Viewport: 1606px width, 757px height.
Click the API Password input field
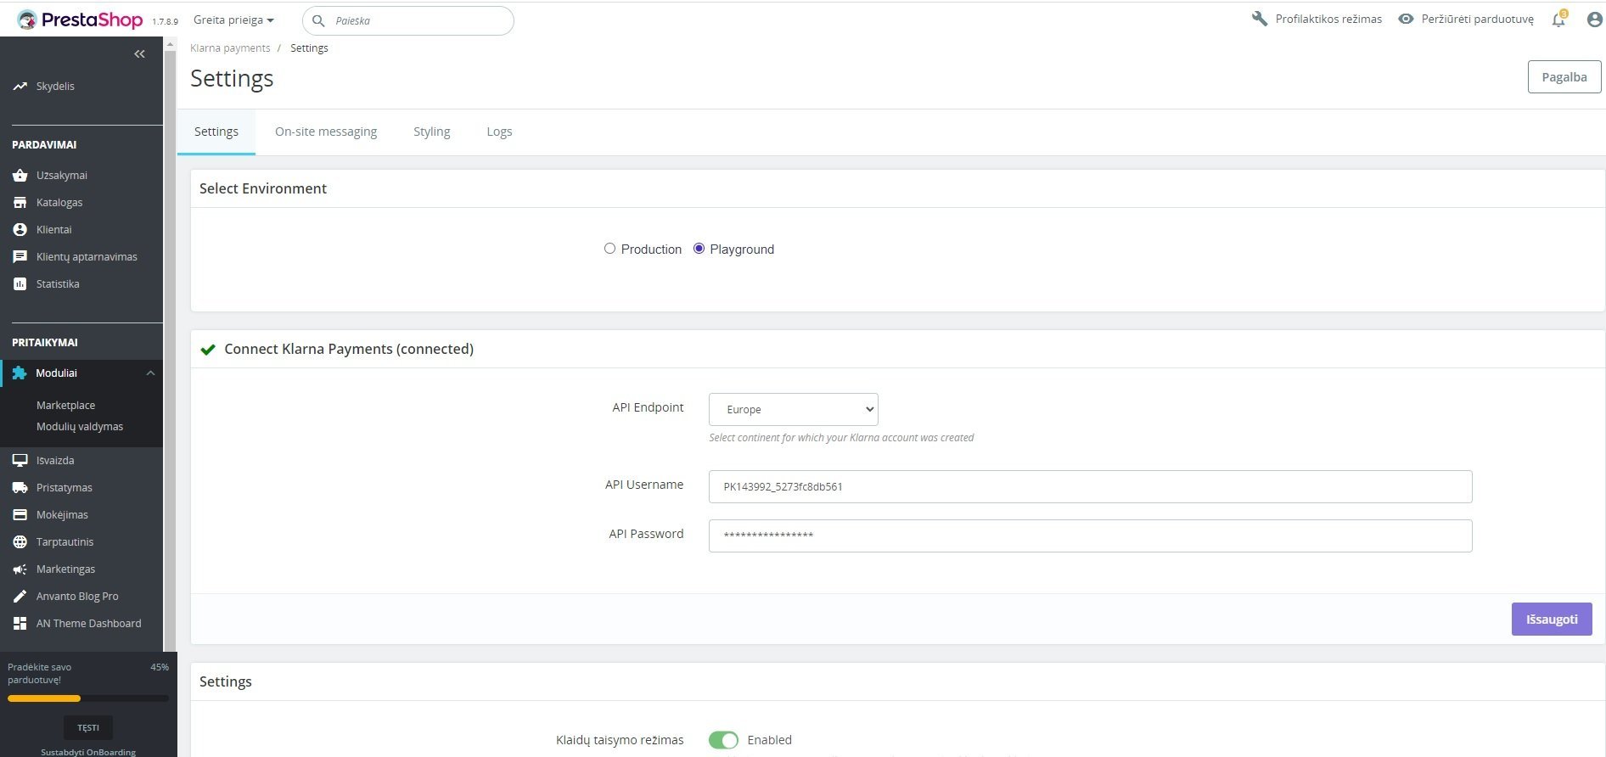pyautogui.click(x=1091, y=536)
